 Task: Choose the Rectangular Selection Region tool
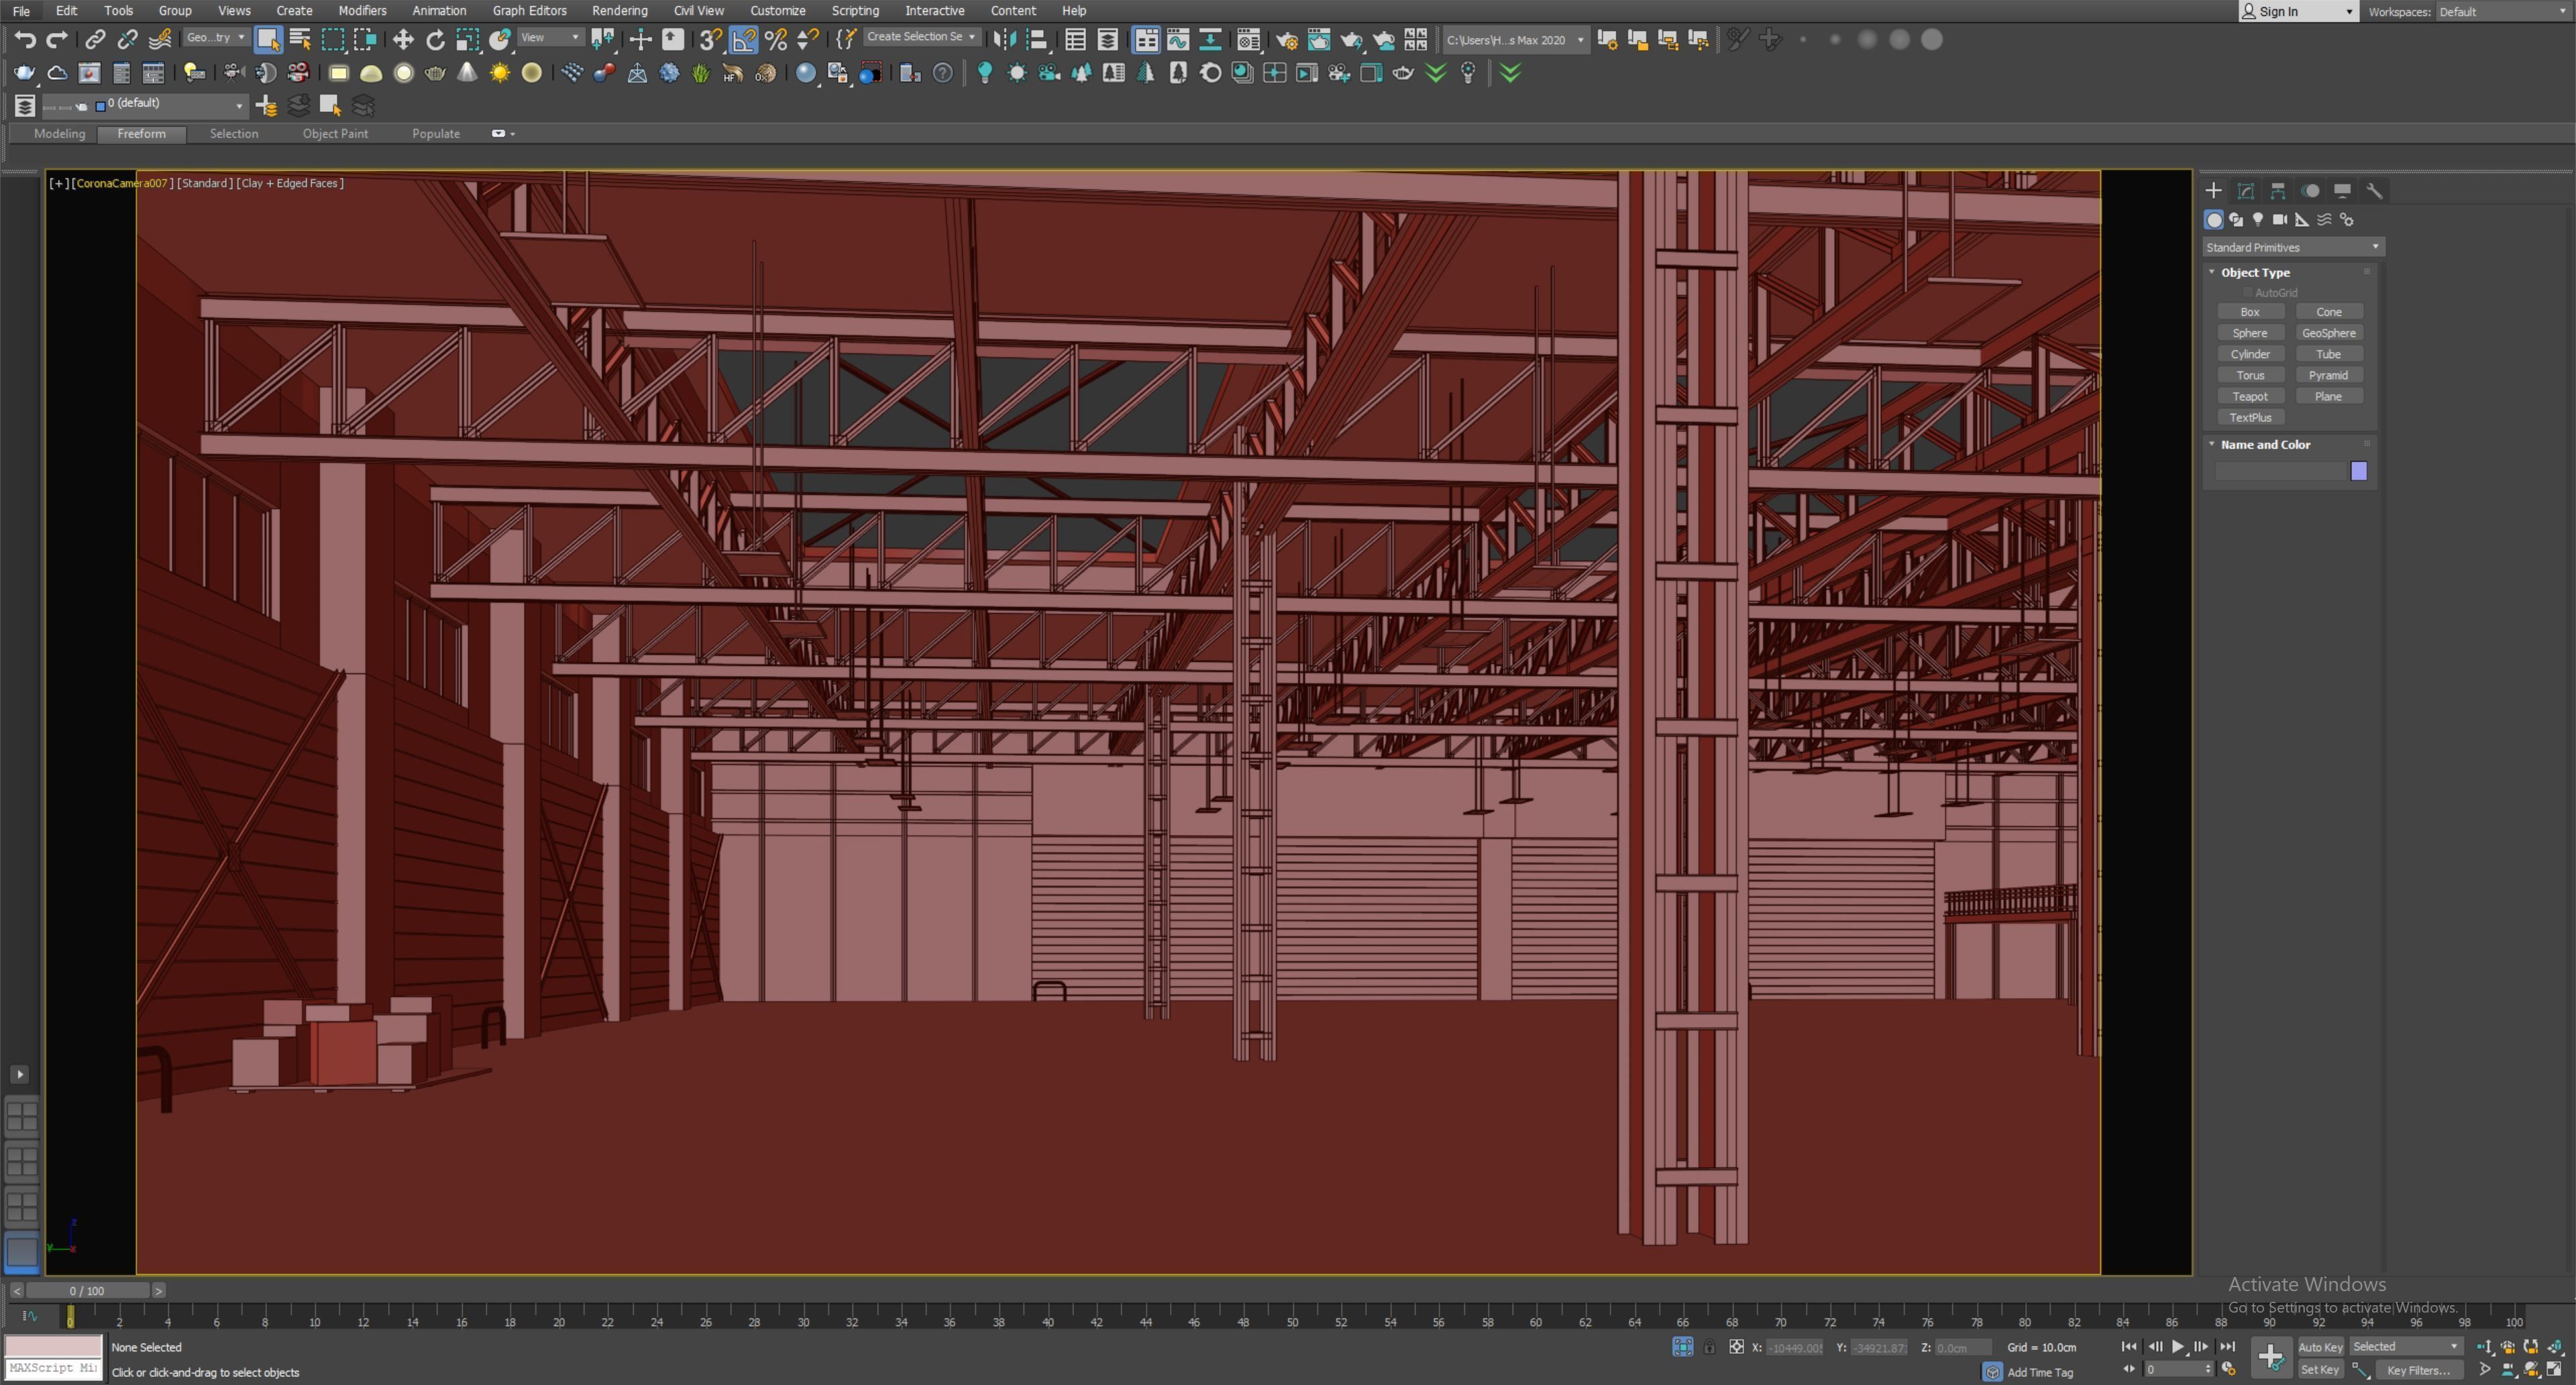coord(333,40)
